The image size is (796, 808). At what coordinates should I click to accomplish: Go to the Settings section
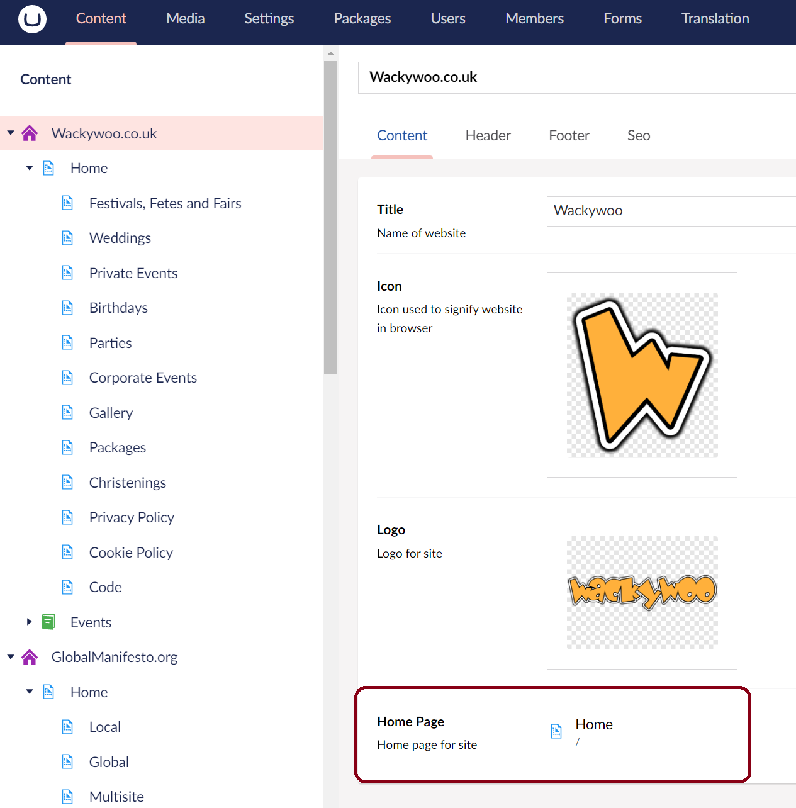[x=269, y=19]
